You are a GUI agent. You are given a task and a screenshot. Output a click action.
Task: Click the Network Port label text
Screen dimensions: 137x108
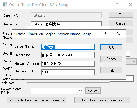pos(24,71)
